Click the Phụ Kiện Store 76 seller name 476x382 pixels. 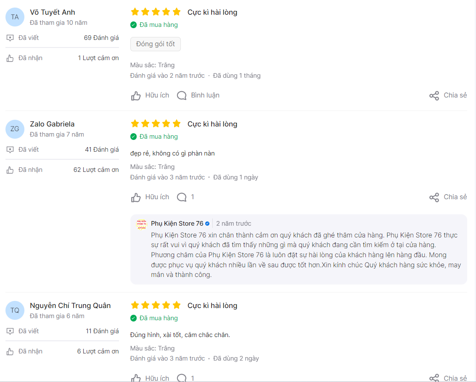177,224
